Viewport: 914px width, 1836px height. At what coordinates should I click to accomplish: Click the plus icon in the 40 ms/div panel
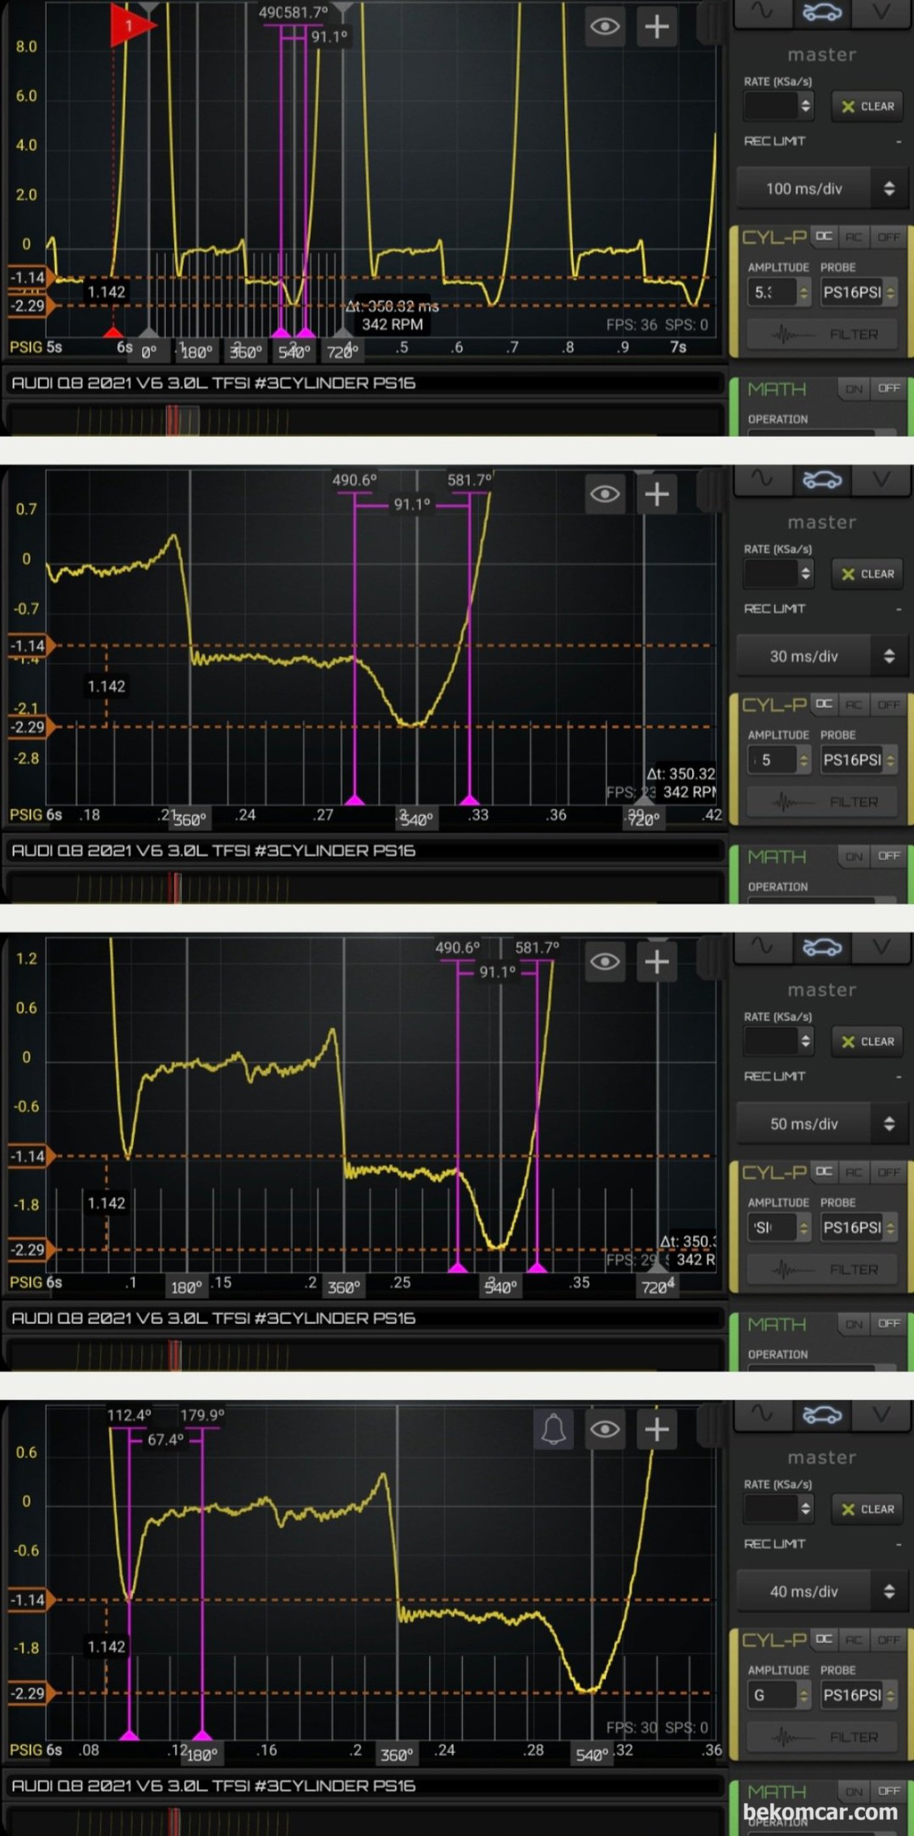[656, 1430]
